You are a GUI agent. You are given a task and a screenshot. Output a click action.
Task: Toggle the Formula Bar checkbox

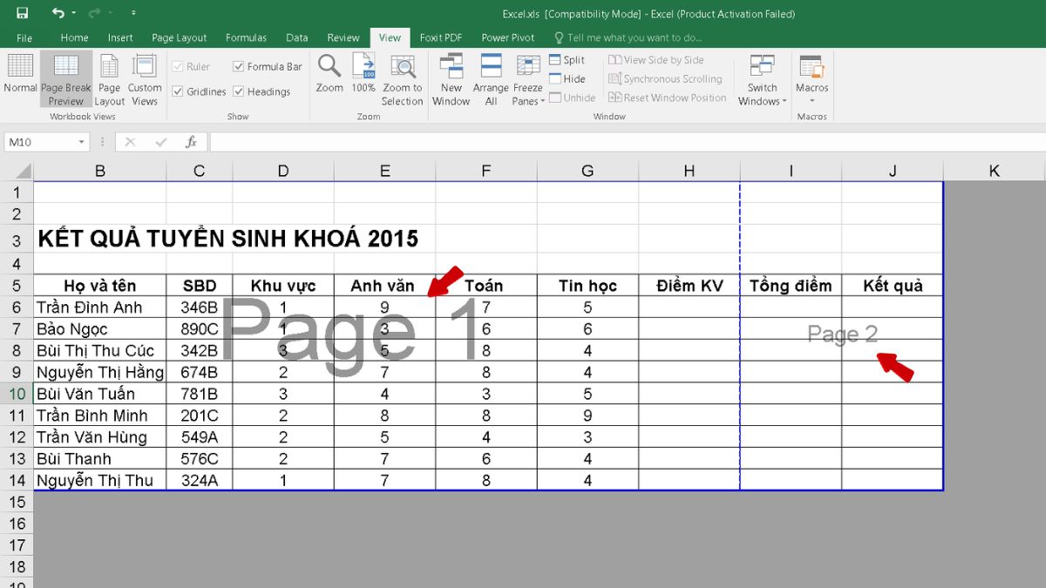(x=268, y=66)
